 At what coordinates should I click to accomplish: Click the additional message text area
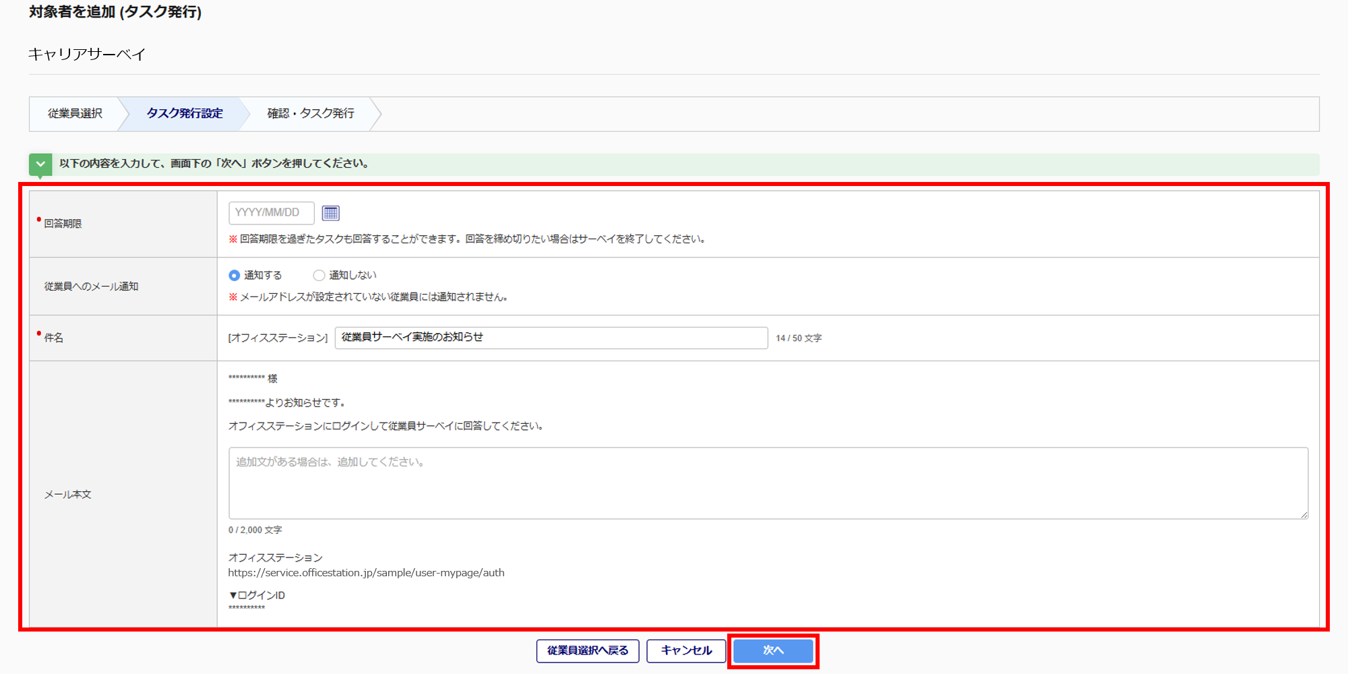point(768,483)
